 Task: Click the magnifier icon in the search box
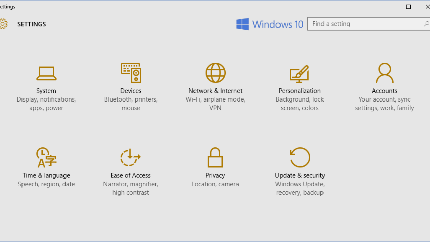point(426,24)
